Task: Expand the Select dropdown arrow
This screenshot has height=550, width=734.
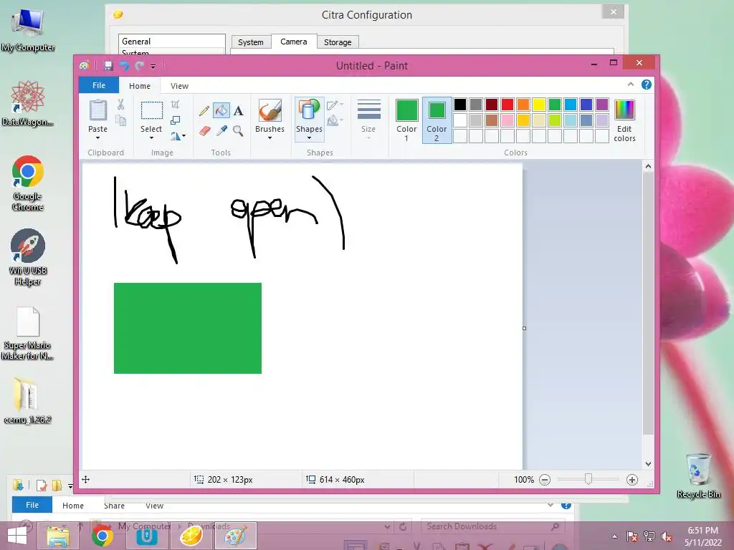Action: 151,138
